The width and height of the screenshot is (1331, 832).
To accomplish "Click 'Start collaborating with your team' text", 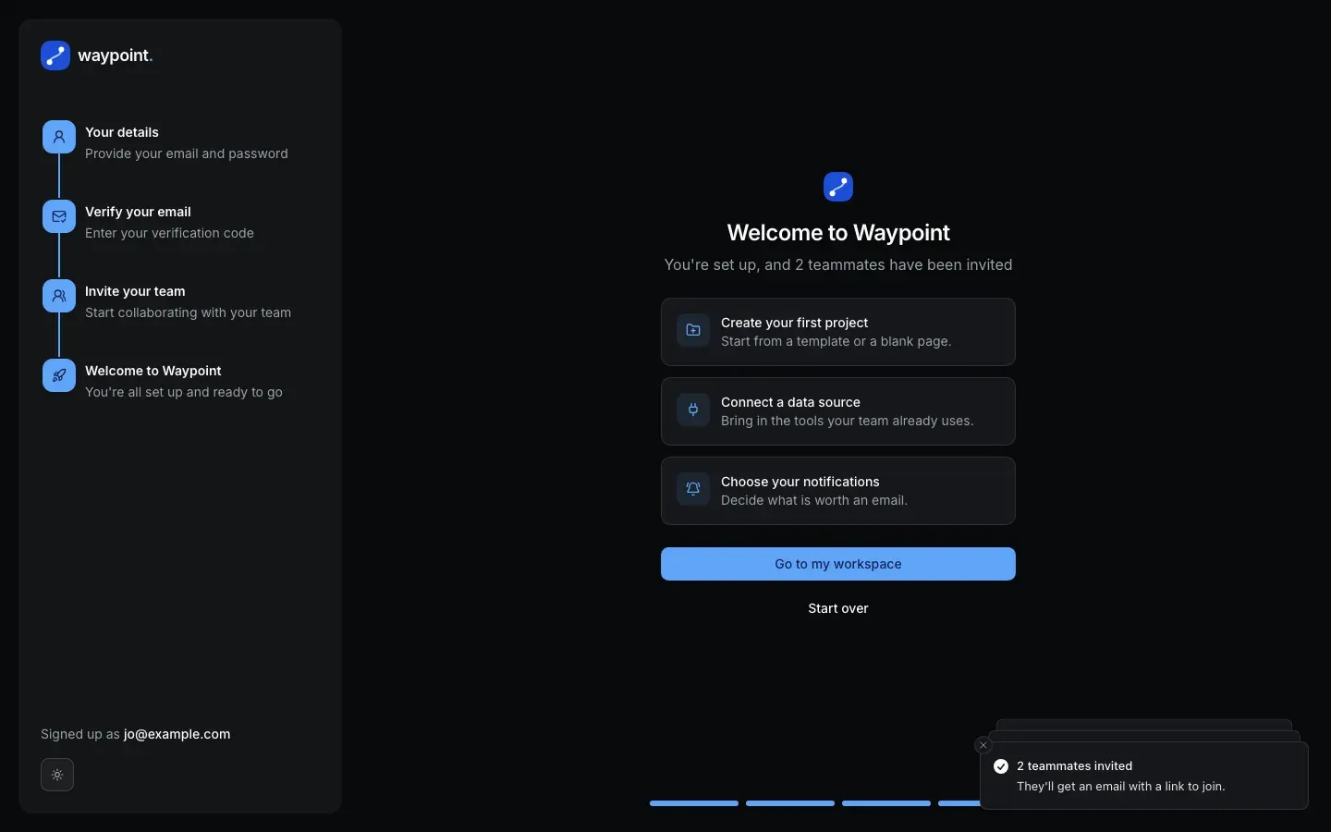I will (188, 312).
